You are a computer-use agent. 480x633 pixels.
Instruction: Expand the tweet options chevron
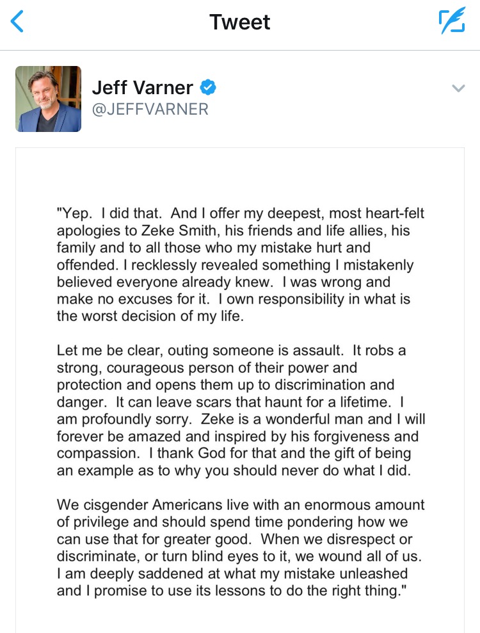point(458,88)
